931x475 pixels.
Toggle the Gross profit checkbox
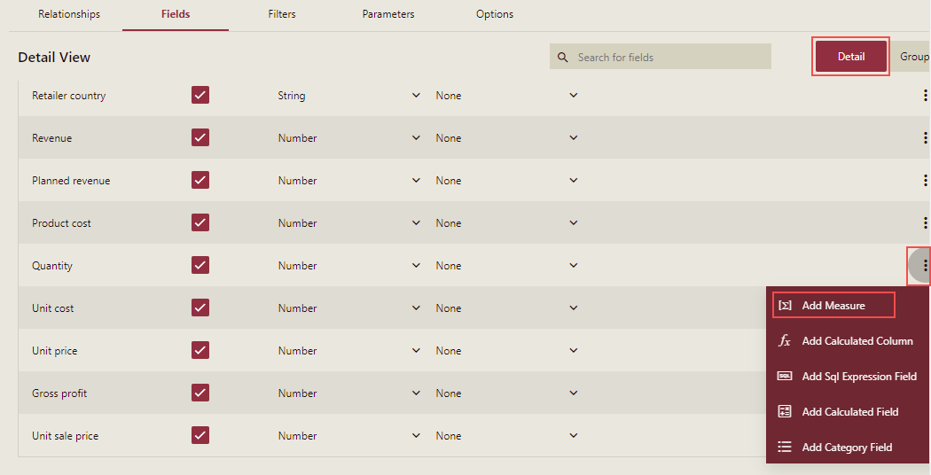(200, 393)
